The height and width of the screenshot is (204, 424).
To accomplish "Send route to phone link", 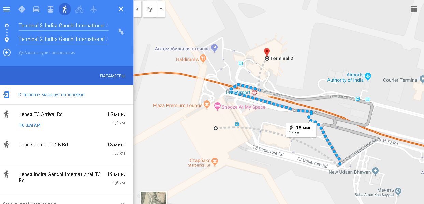I will pyautogui.click(x=52, y=95).
